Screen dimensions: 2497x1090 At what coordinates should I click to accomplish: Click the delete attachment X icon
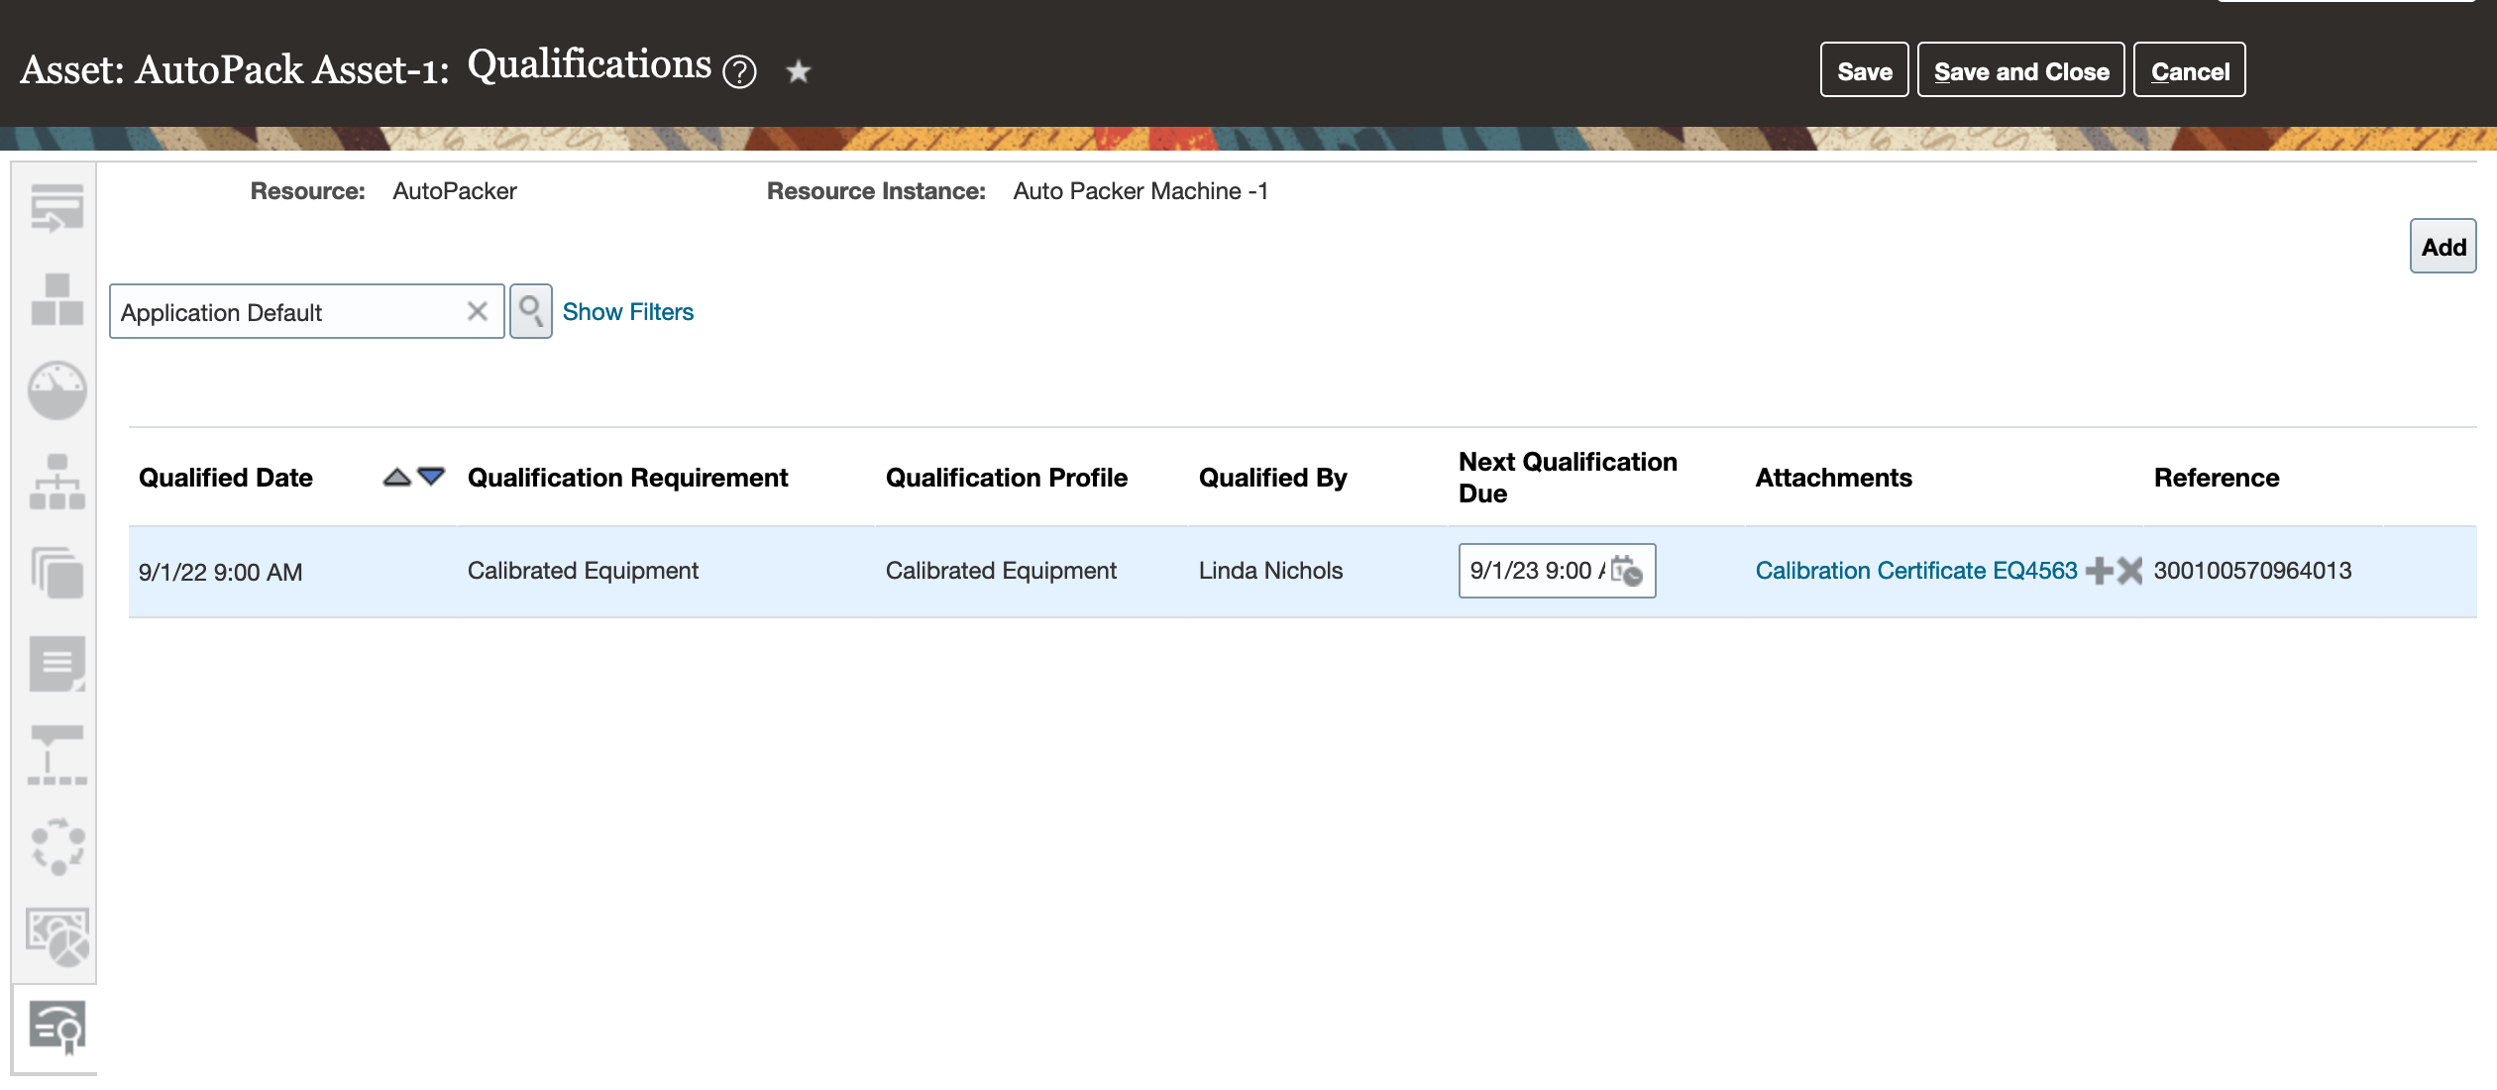pos(2129,571)
